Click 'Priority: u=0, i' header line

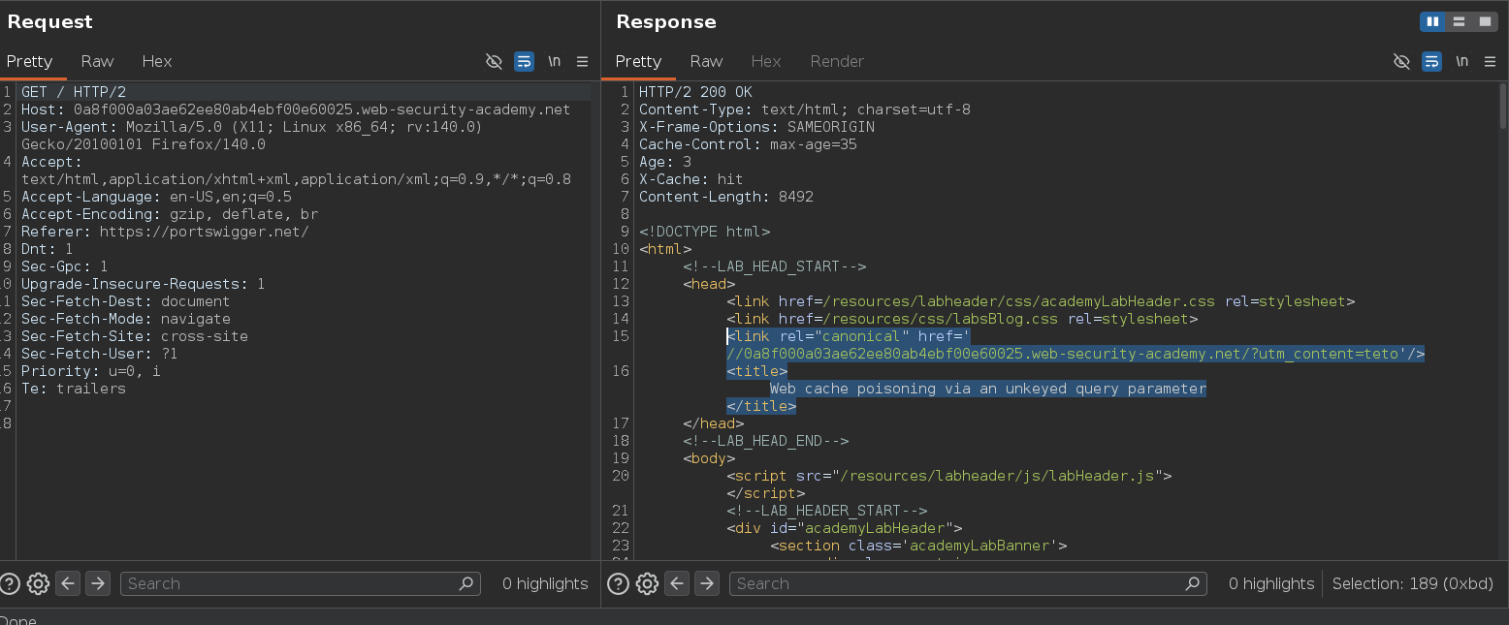[91, 371]
